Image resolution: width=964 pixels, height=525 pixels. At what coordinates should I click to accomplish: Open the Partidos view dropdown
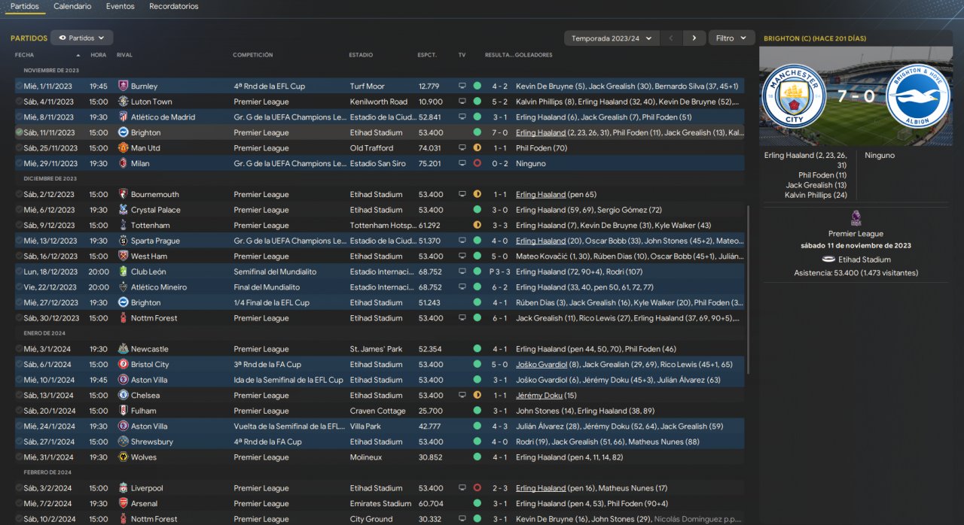click(82, 38)
